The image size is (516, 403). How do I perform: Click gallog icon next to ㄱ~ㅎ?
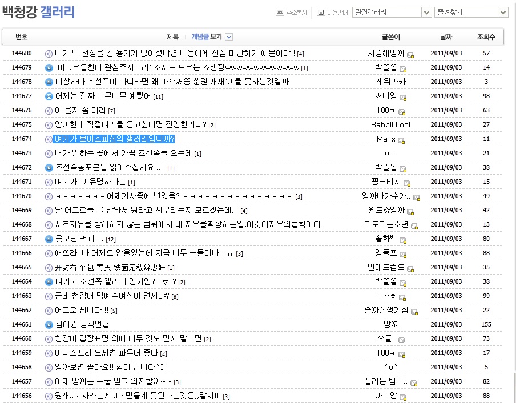click(402, 297)
